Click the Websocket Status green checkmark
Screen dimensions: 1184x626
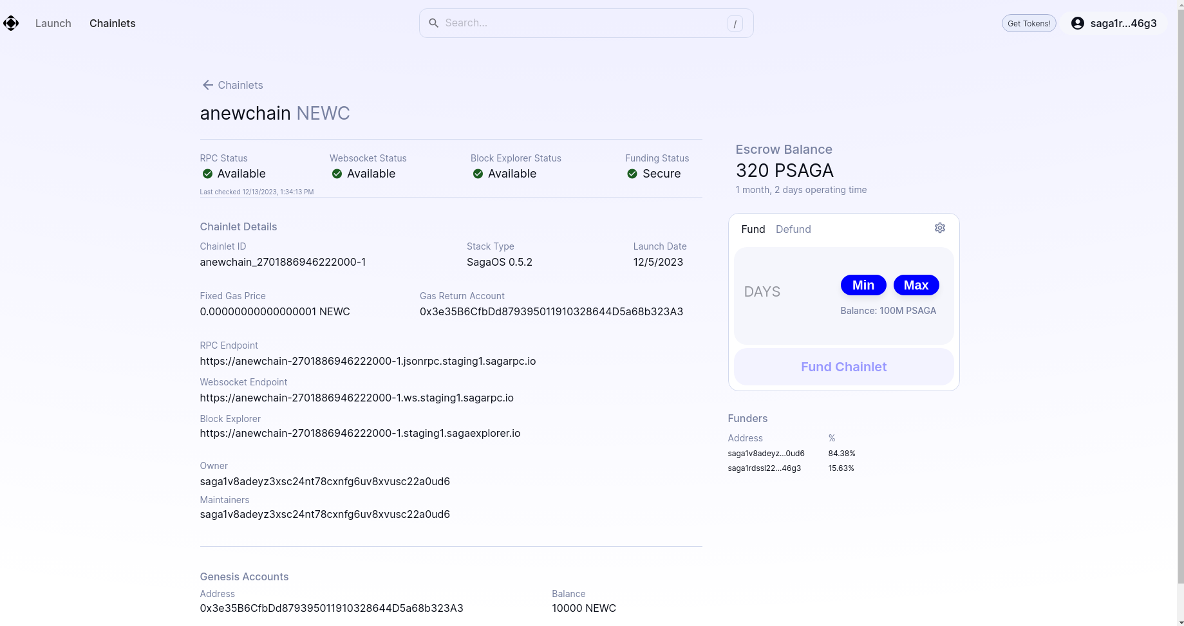click(337, 174)
